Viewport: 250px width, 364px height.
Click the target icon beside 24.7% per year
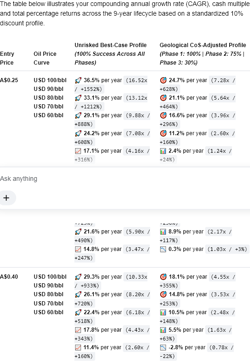163,80
